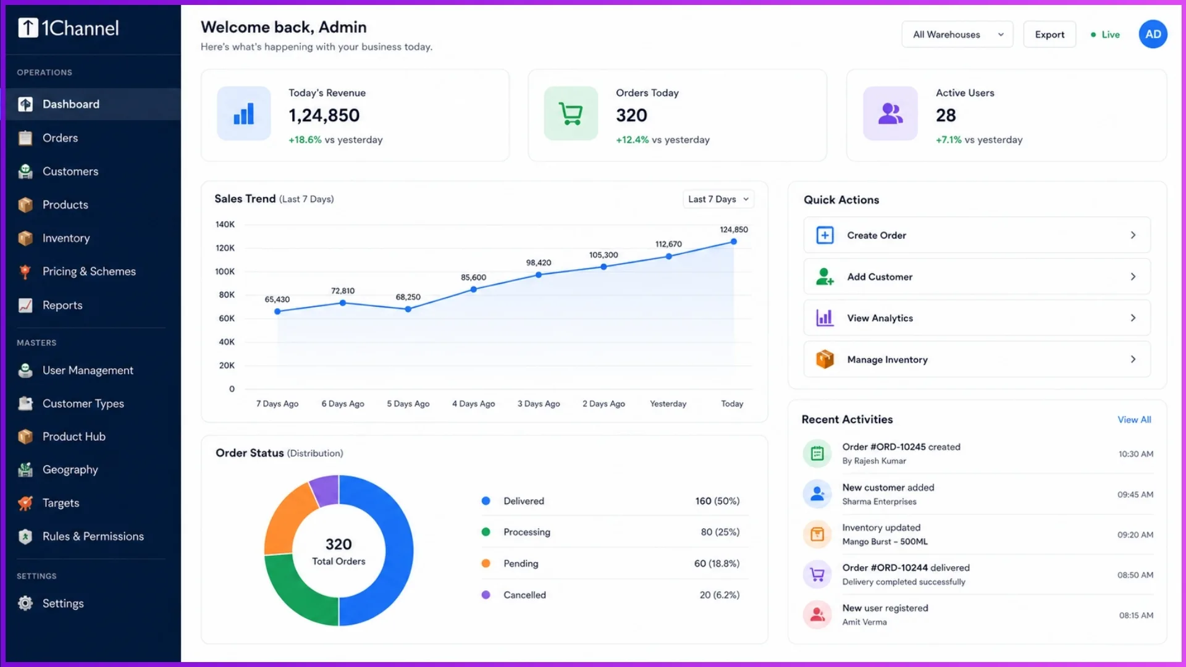This screenshot has width=1186, height=667.
Task: Click the Processing green legend dot
Action: pyautogui.click(x=486, y=532)
